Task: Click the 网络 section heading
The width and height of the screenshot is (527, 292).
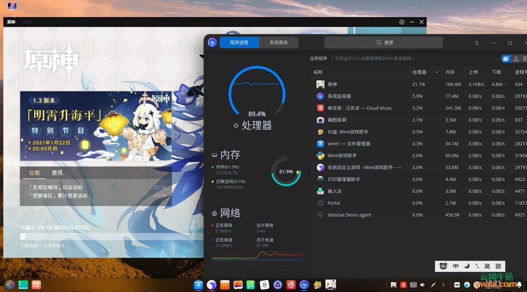Action: (x=230, y=213)
